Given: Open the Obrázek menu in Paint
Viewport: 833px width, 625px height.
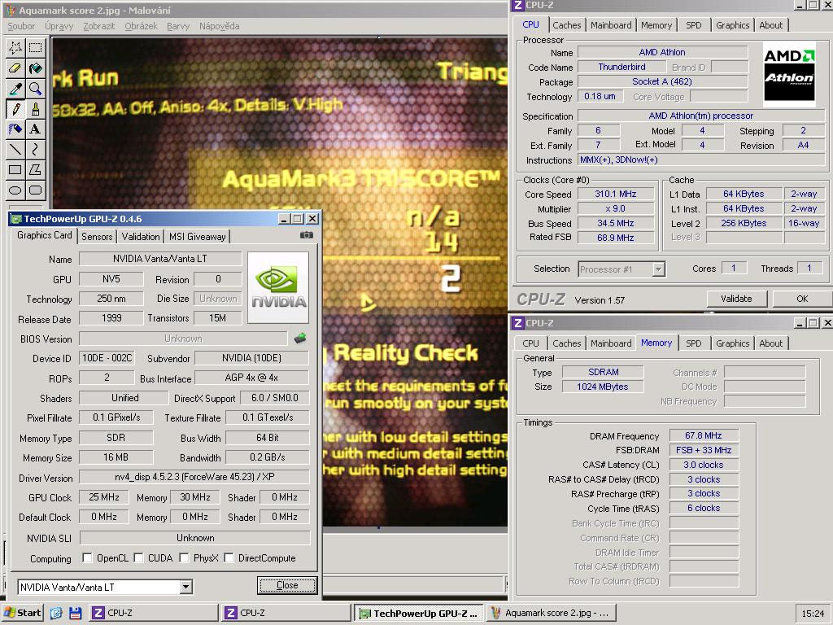Looking at the screenshot, I should 142,26.
